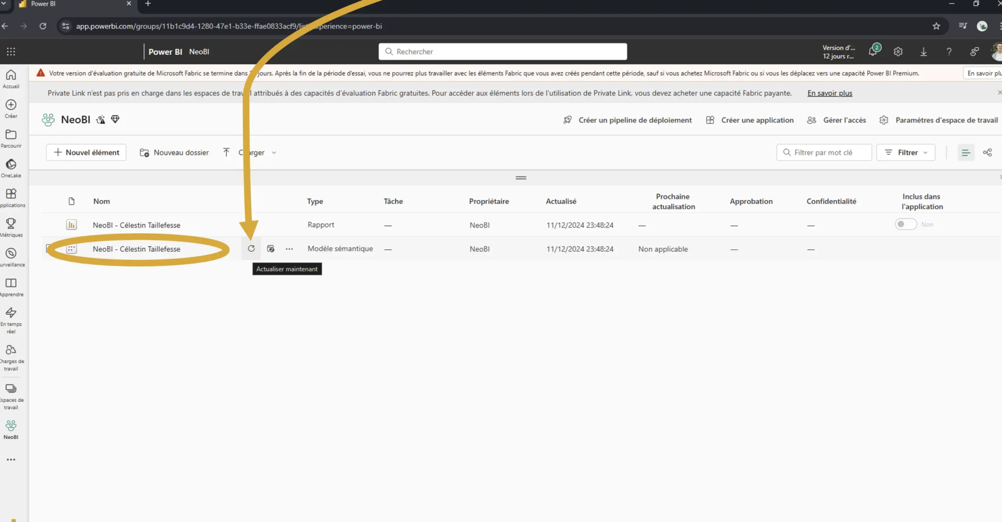The image size is (1002, 522).
Task: Open the NeoBI report named Célestin Taillefesse
Action: [136, 225]
